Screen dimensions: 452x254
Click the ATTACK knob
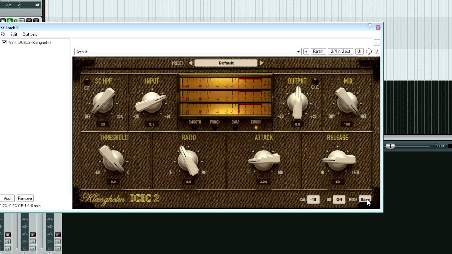click(x=264, y=160)
